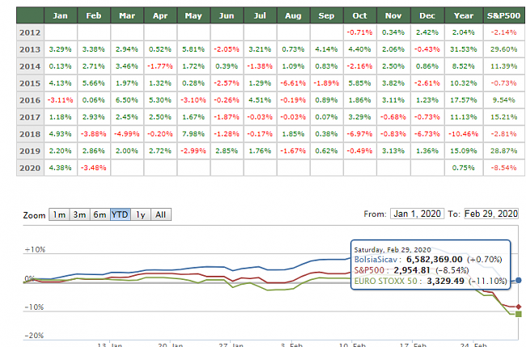Click the -0.71% October 2012 cell

tap(359, 32)
